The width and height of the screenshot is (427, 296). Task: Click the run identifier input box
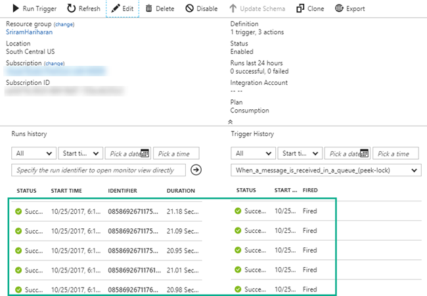tap(99, 170)
